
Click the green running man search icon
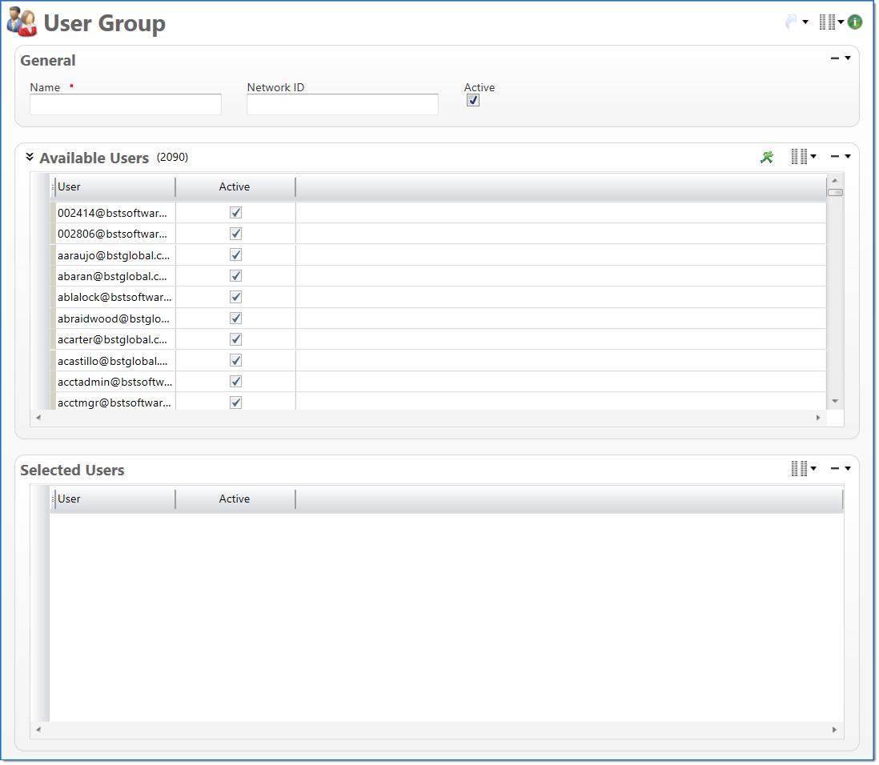(x=767, y=157)
